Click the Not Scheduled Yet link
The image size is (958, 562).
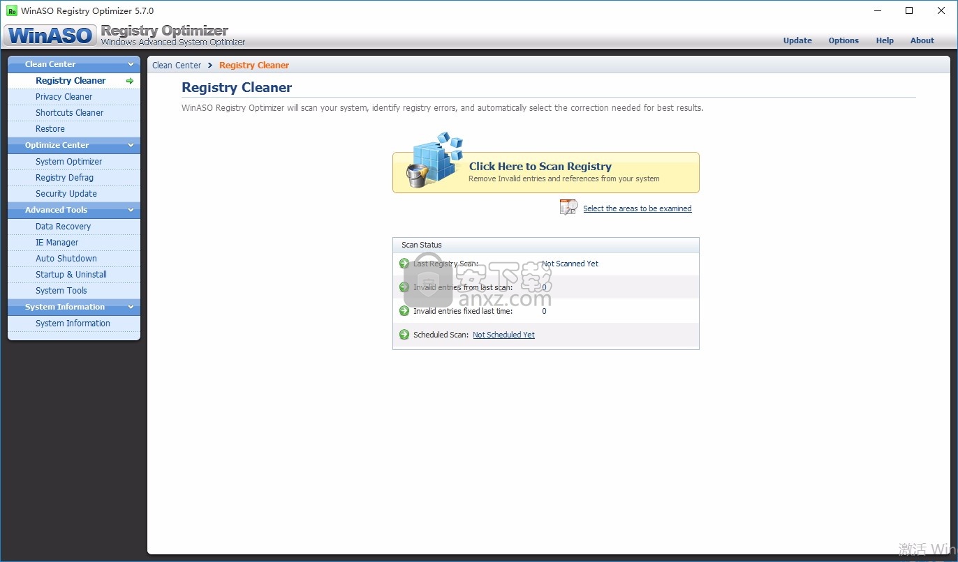click(503, 335)
